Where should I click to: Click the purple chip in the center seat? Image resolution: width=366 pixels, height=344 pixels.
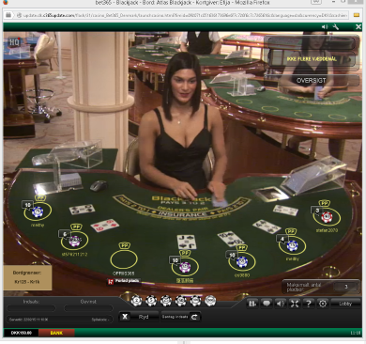click(x=185, y=267)
